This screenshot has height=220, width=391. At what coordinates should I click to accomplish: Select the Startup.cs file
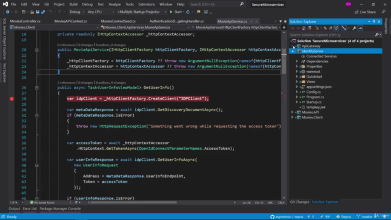pos(314,102)
